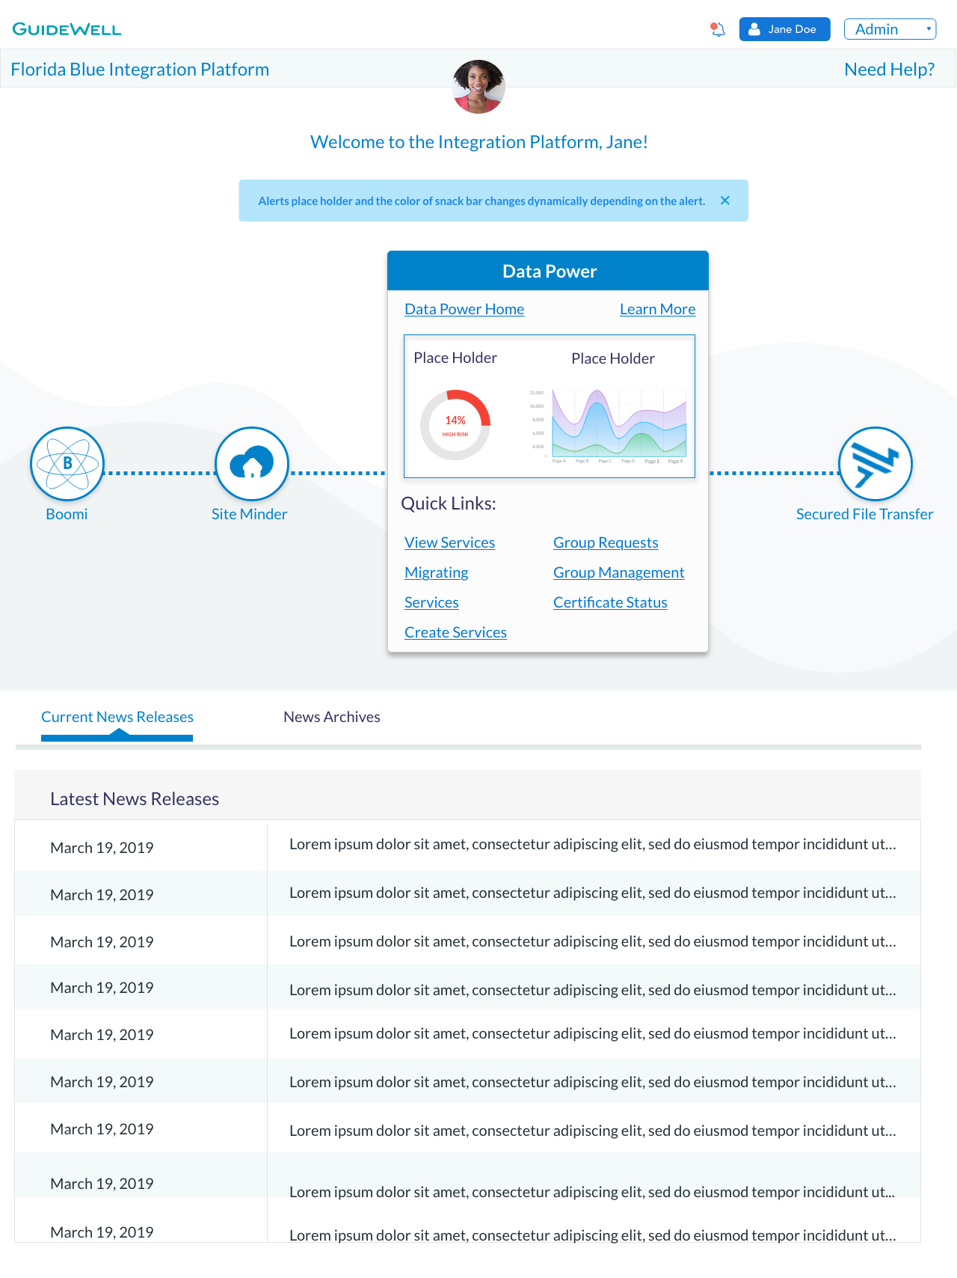
Task: Click Jane's profile photo
Action: coord(478,87)
